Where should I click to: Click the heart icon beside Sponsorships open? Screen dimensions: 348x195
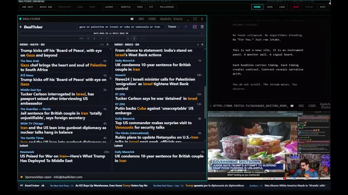21,177
